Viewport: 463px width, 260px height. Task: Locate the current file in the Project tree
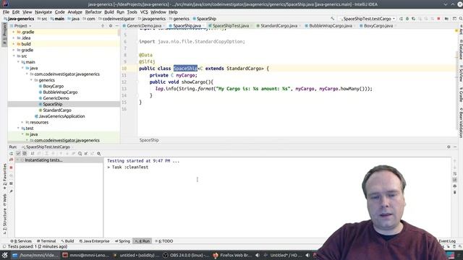pyautogui.click(x=103, y=26)
